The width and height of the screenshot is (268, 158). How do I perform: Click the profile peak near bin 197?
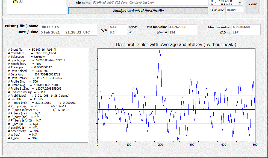[160, 50]
